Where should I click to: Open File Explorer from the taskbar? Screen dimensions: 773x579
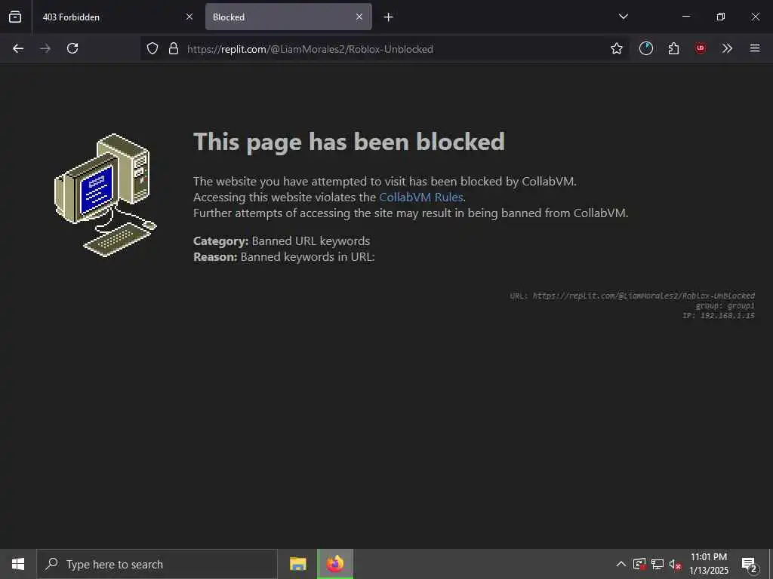[297, 564]
